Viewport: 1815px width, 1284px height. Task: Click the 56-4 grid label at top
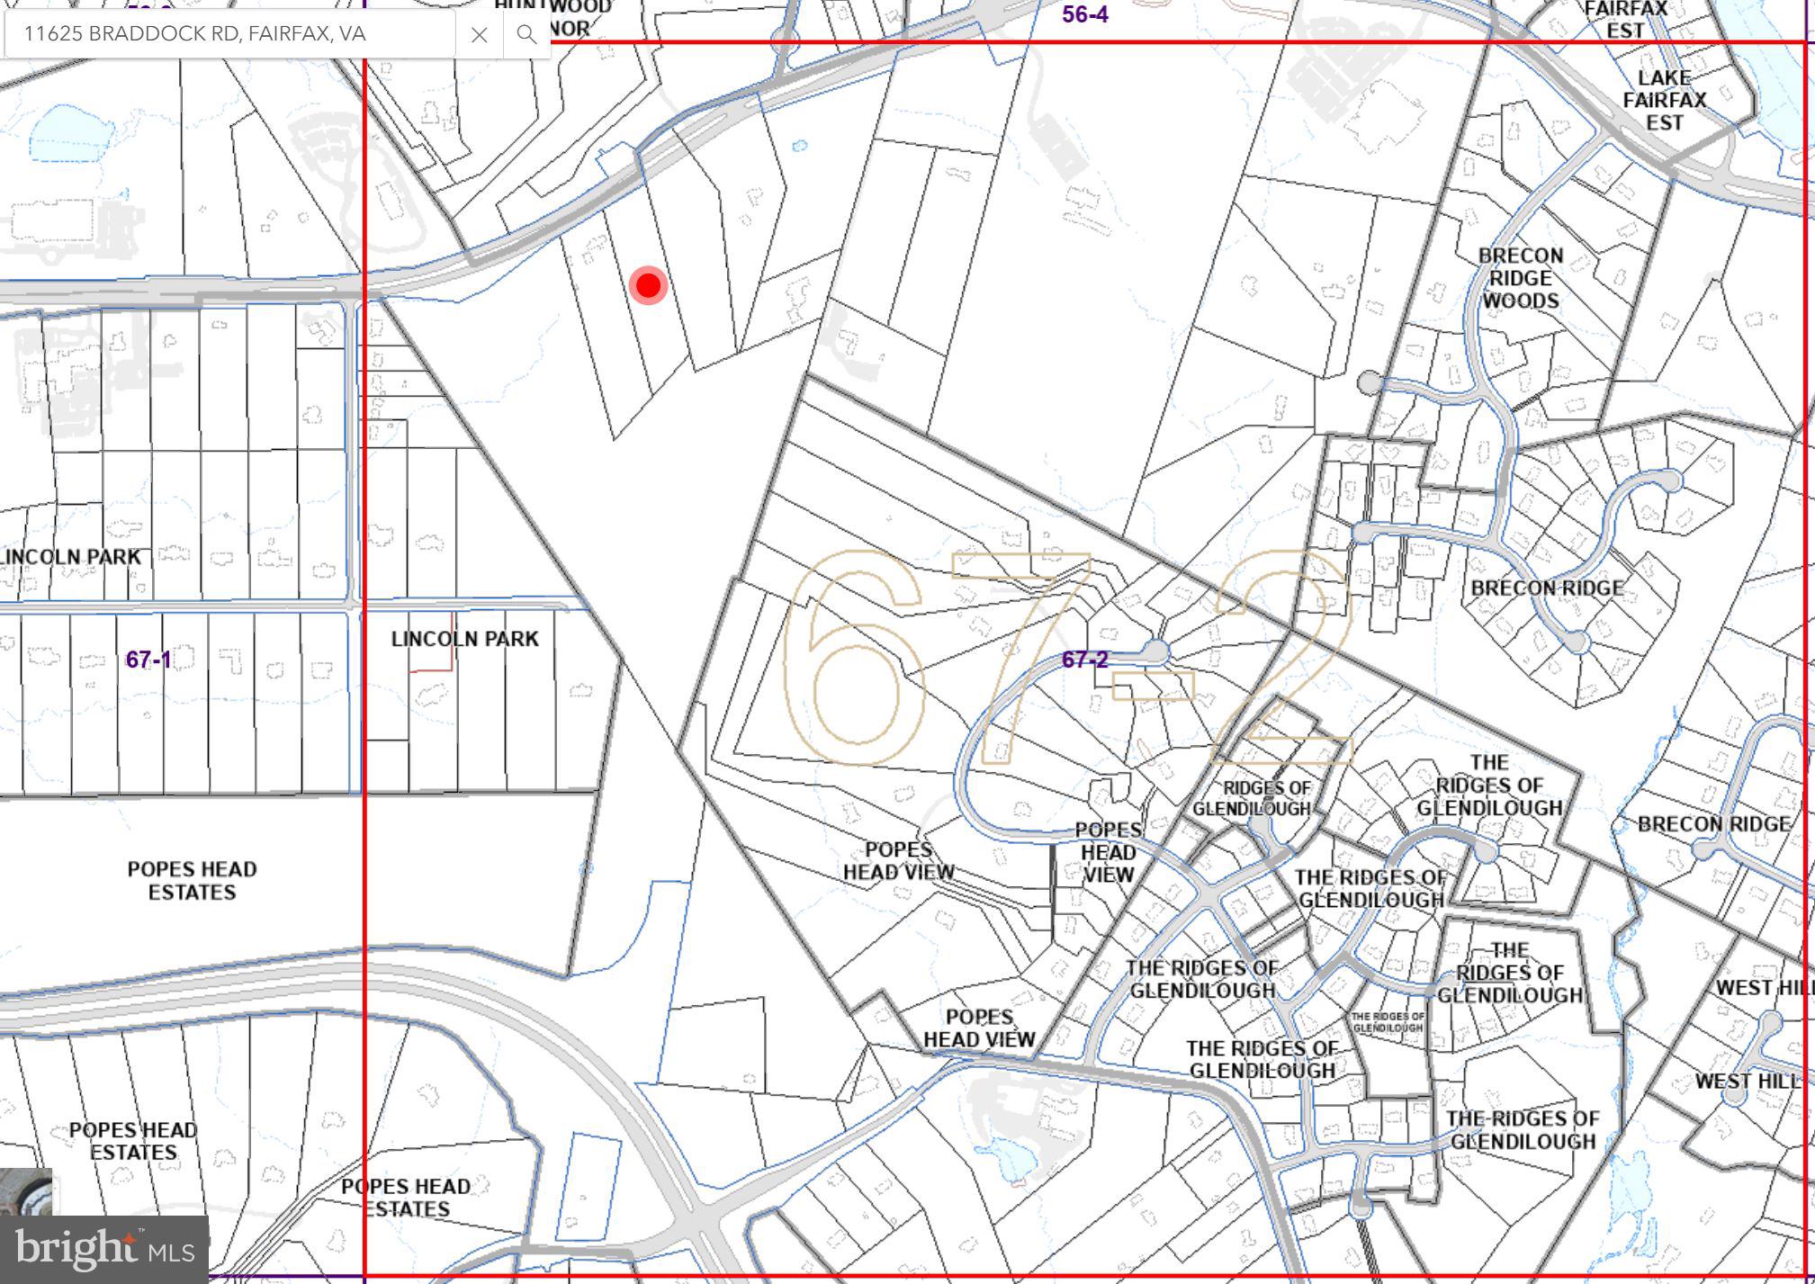pos(1084,14)
